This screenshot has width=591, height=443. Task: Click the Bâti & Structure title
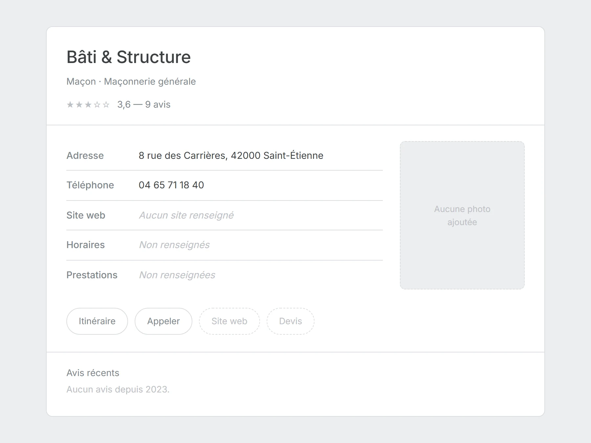click(129, 57)
